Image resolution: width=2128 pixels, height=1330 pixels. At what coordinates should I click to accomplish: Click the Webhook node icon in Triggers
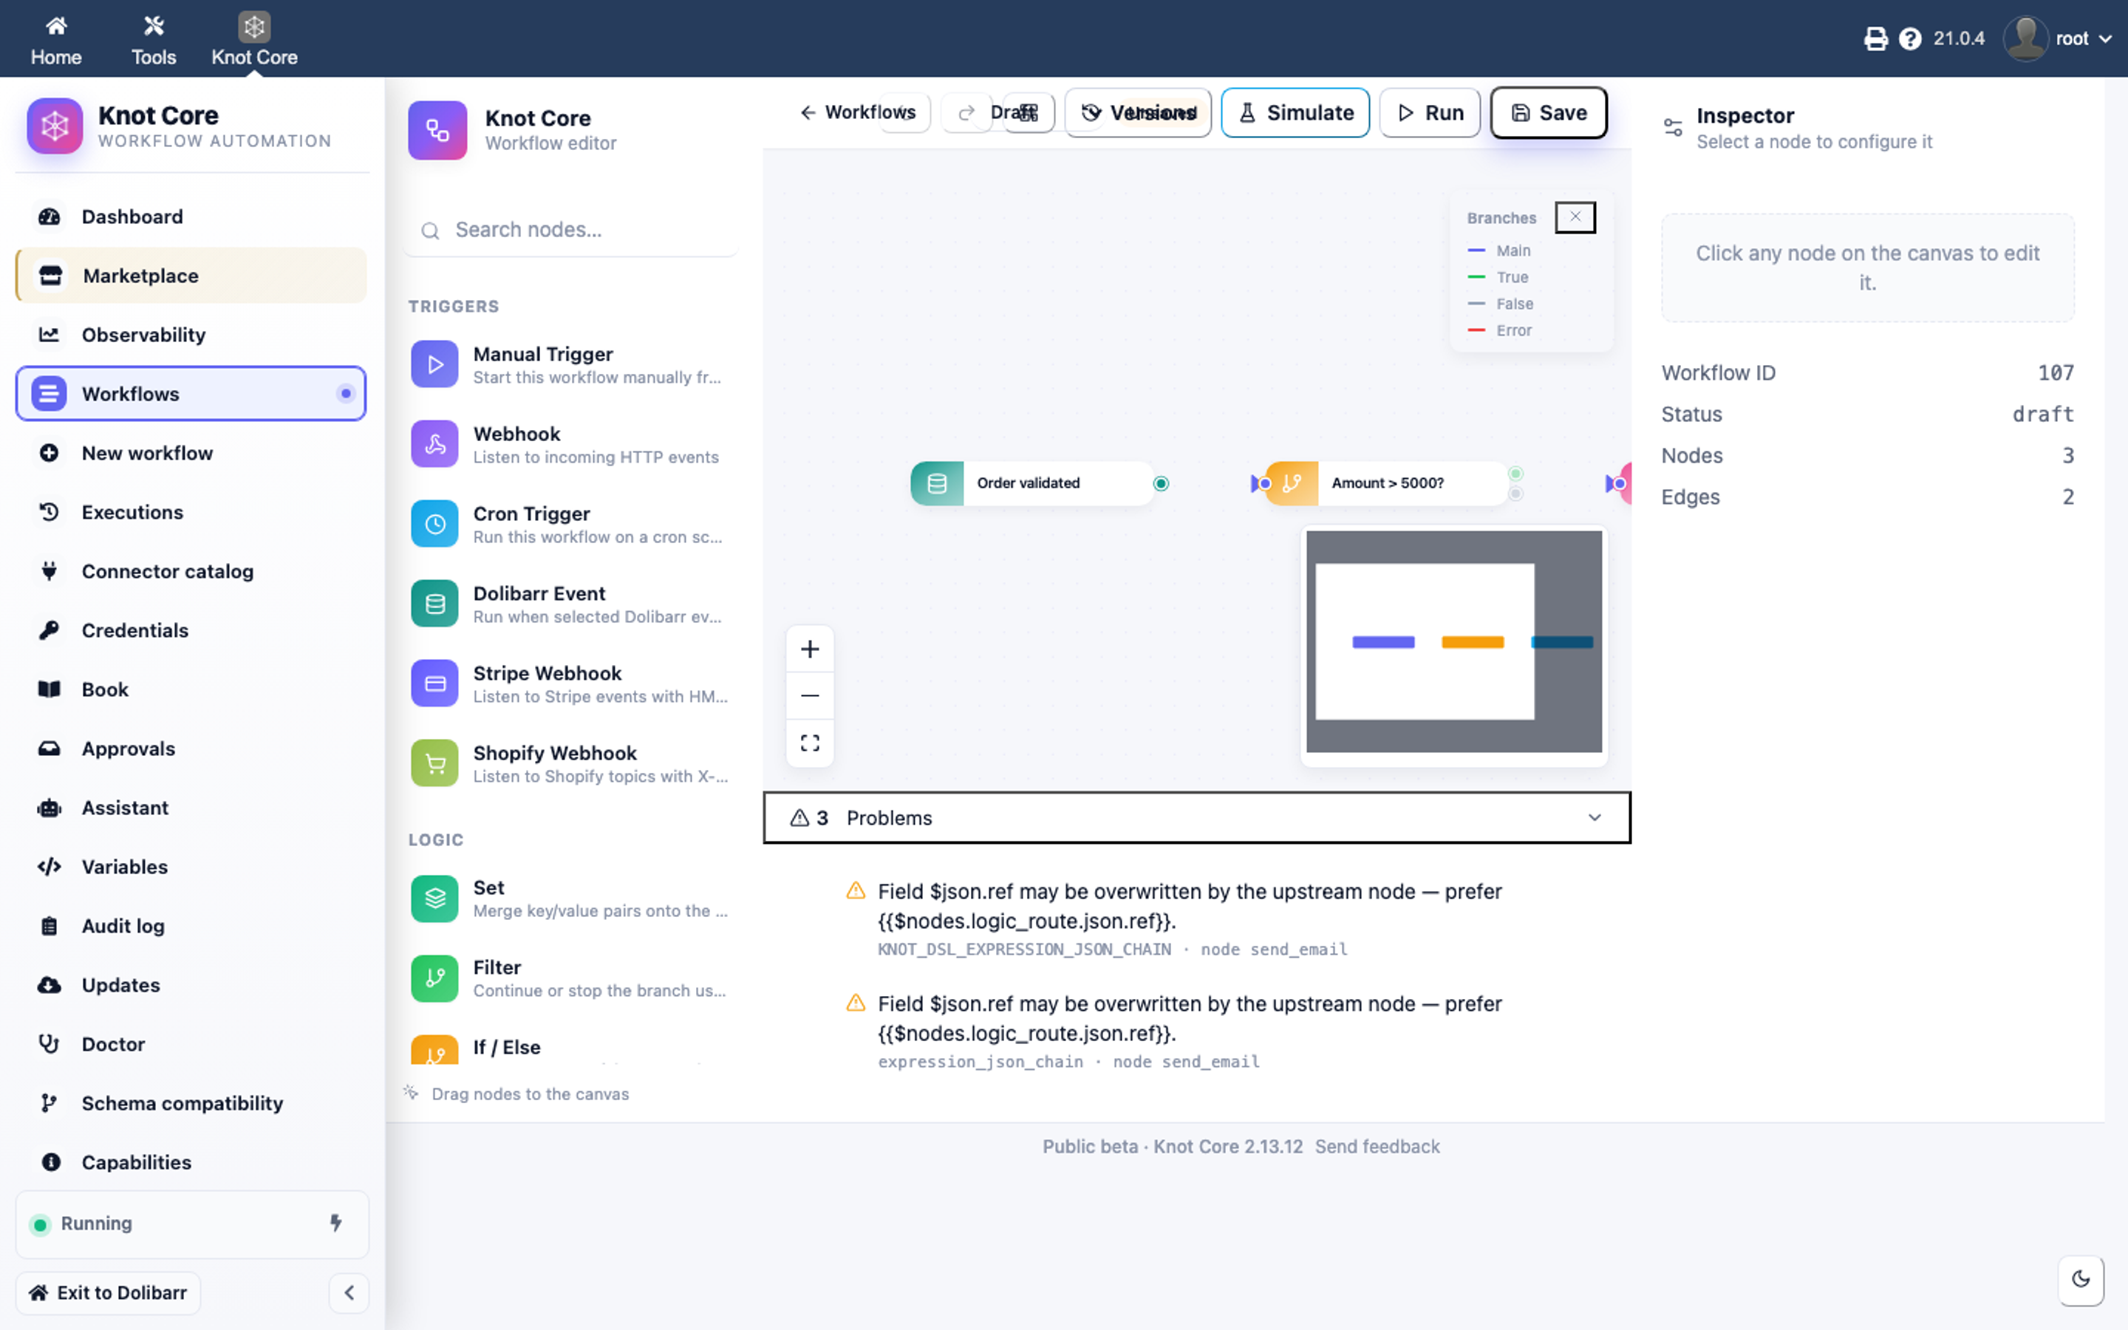pos(434,444)
